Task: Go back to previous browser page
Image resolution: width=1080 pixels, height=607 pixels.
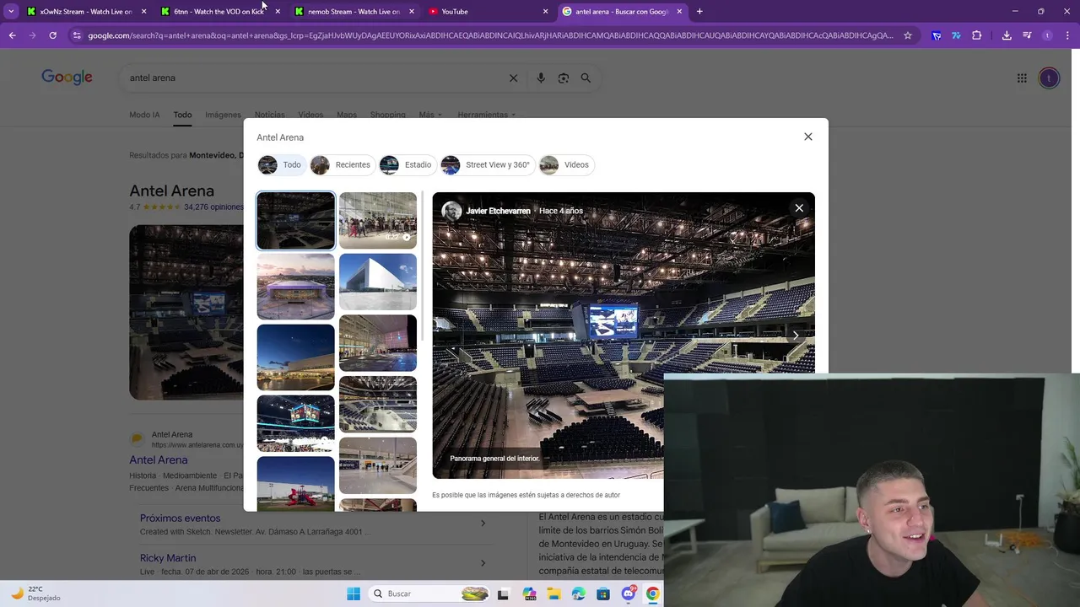Action: pyautogui.click(x=12, y=35)
